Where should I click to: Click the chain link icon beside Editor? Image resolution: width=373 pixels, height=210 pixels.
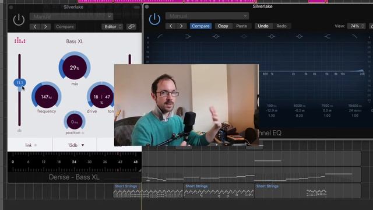131,27
